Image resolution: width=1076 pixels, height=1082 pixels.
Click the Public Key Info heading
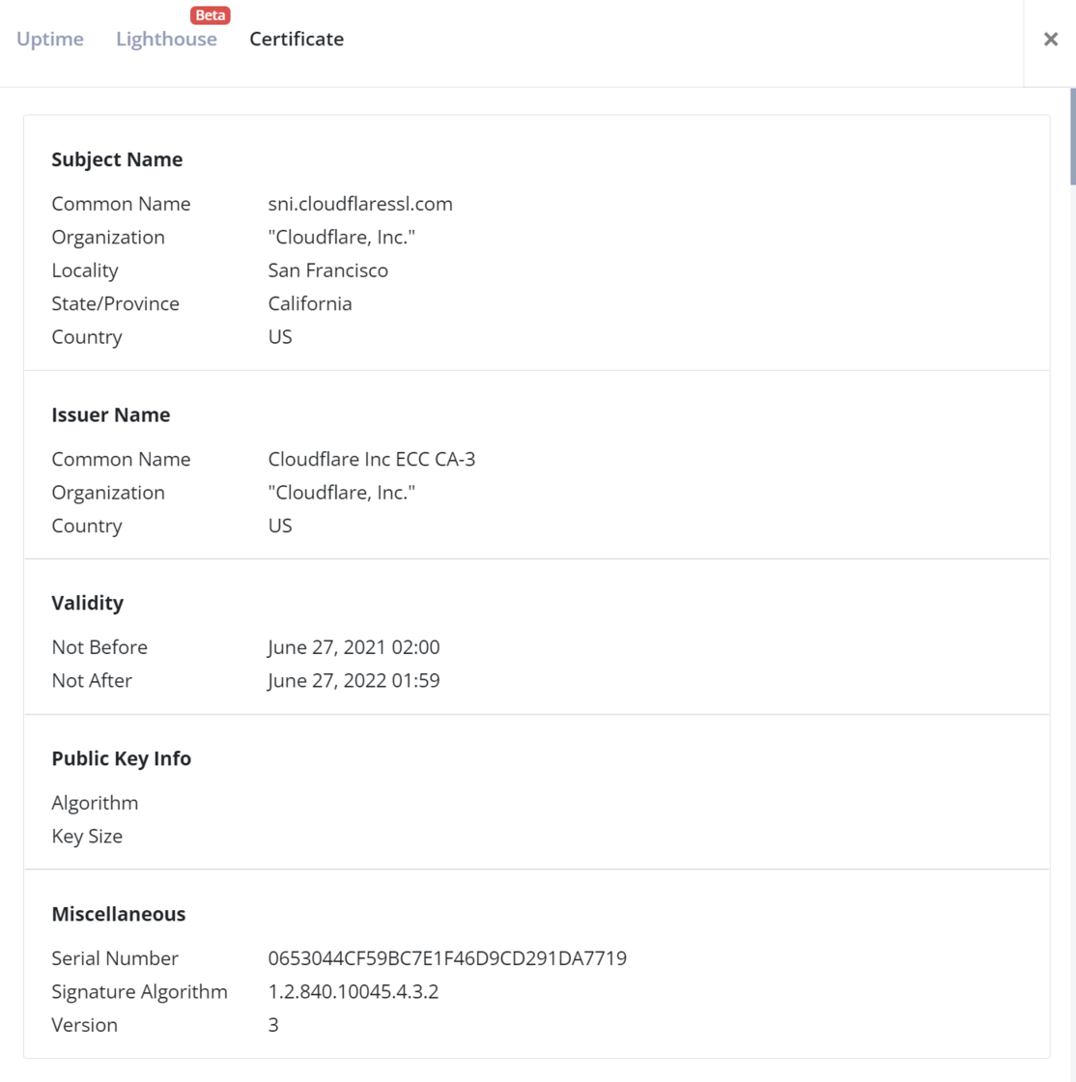pos(122,758)
